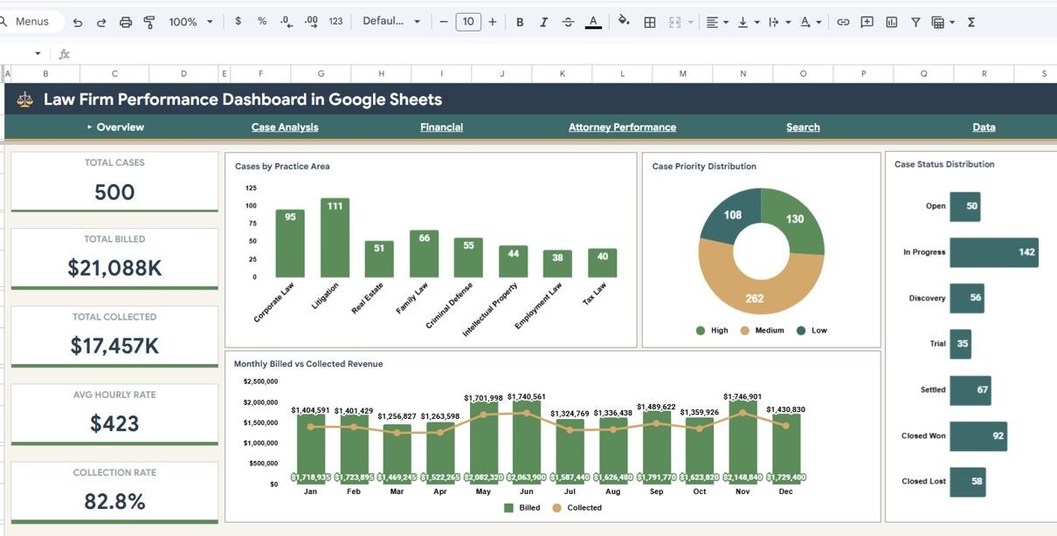Add a comment using toolbar icon

(867, 22)
